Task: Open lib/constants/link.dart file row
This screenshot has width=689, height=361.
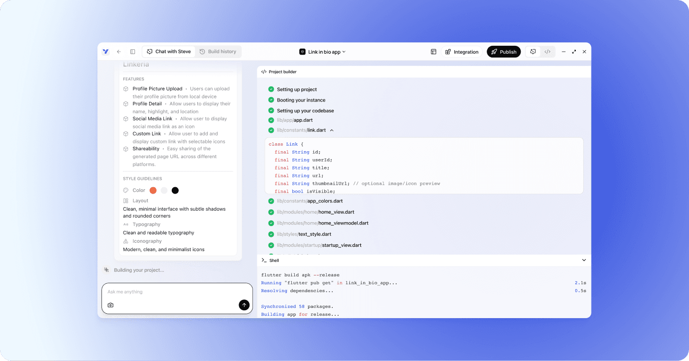Action: pos(301,131)
